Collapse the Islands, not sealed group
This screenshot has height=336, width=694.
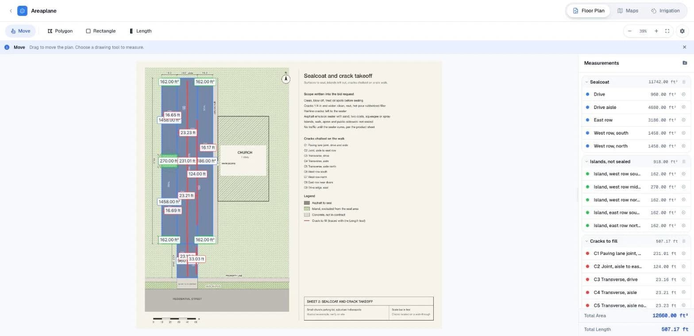coord(586,162)
